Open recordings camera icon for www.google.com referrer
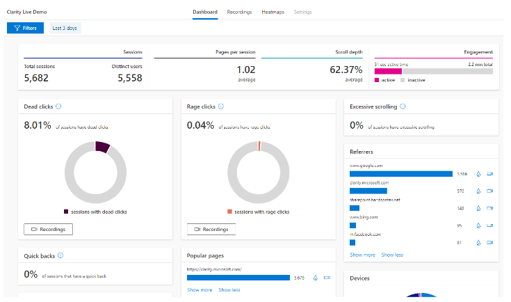Screen dimensions: 511x302 (490, 174)
